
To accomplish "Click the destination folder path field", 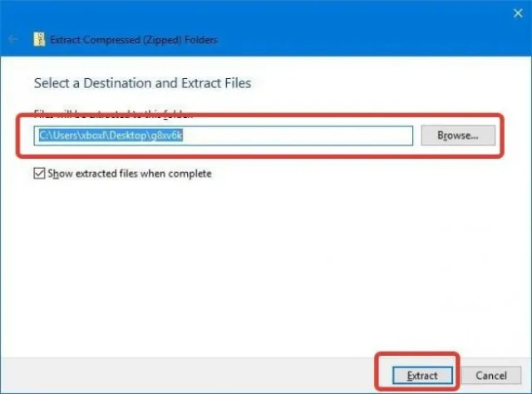I will point(224,135).
